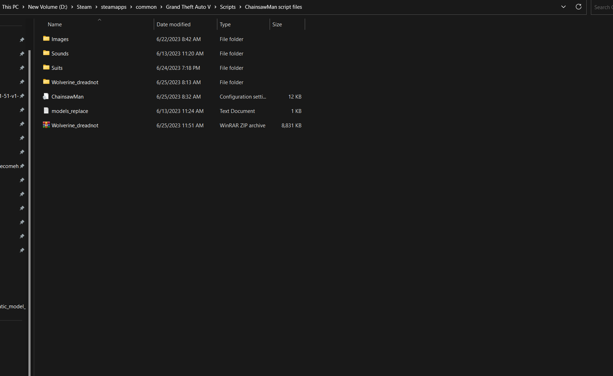Viewport: 613px width, 376px height.
Task: Click the Suits folder icon
Action: click(x=46, y=67)
